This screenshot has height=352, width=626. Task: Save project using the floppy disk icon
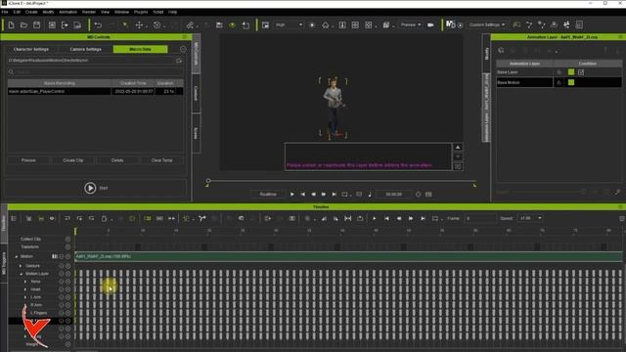pyautogui.click(x=37, y=25)
